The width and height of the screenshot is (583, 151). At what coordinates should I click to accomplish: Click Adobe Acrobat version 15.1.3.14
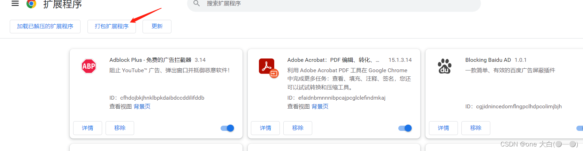pyautogui.click(x=400, y=60)
